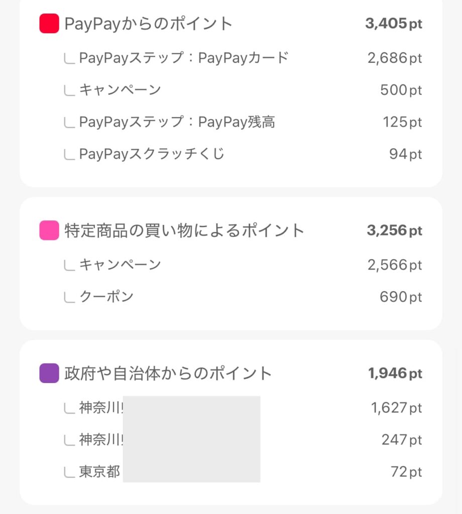The height and width of the screenshot is (514, 462).
Task: Open the 神奈川 row worth 247pt
Action: 101,440
